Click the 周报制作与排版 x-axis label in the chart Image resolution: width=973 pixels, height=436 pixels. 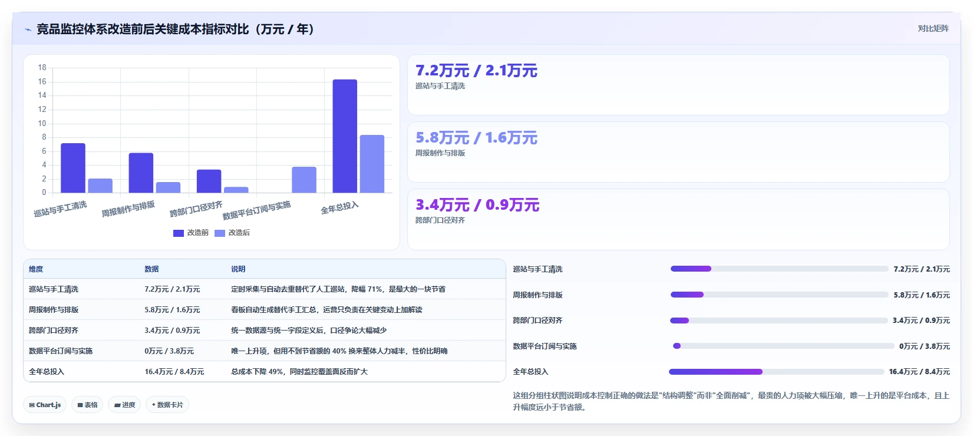click(x=128, y=209)
